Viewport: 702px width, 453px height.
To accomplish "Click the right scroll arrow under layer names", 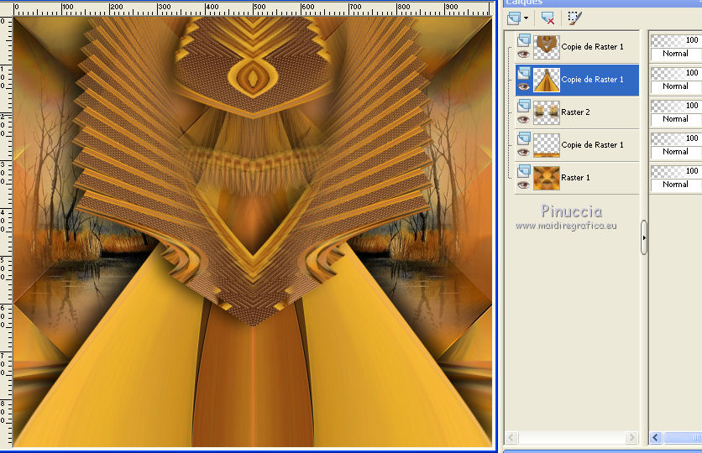I will tap(631, 437).
